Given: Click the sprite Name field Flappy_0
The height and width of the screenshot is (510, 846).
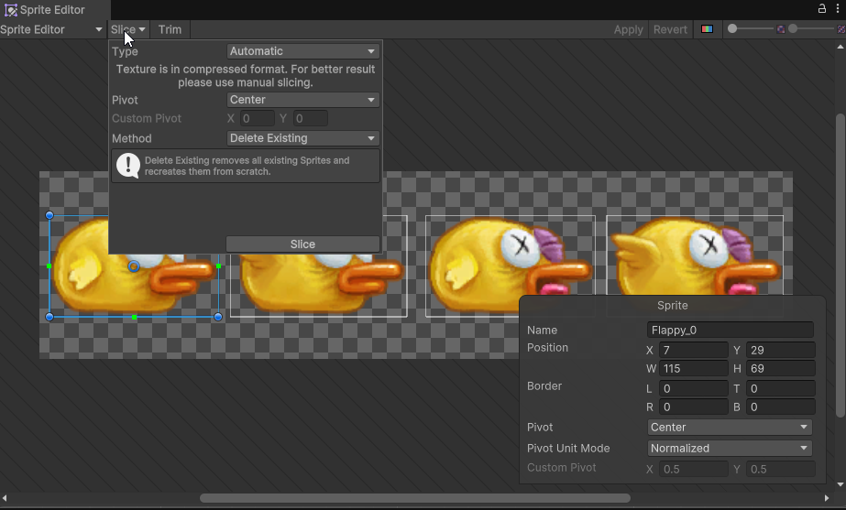Looking at the screenshot, I should click(730, 330).
